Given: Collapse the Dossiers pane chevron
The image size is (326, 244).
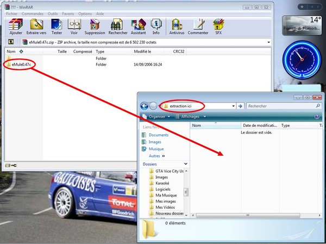Looking at the screenshot, I should click(x=186, y=164).
